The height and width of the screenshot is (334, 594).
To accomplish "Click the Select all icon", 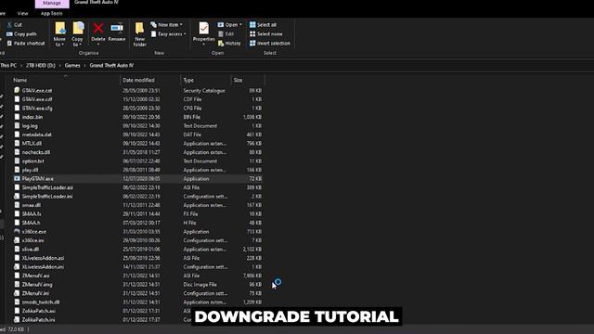I will pos(252,25).
